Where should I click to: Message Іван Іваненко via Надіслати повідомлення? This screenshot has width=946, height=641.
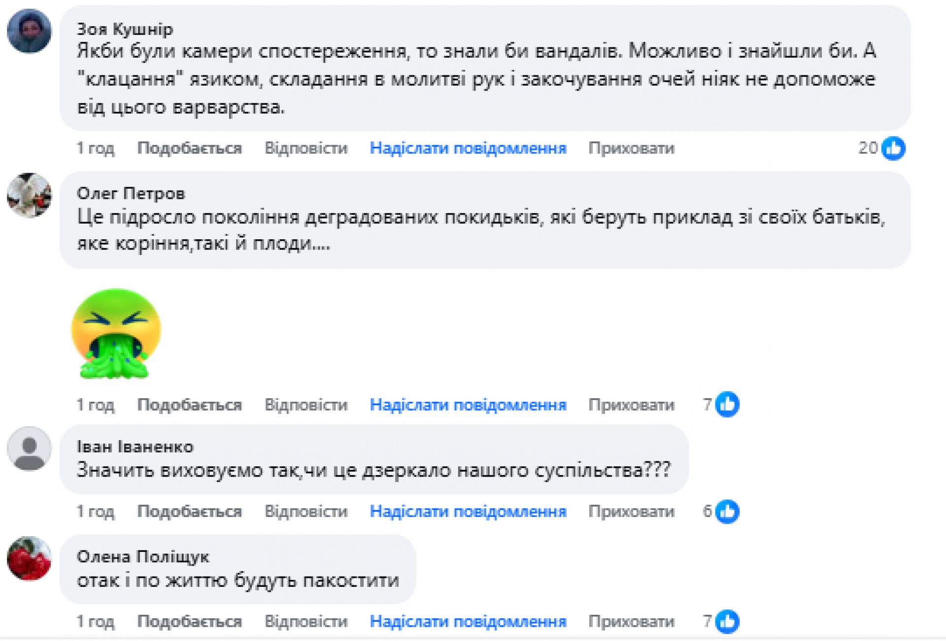468,512
